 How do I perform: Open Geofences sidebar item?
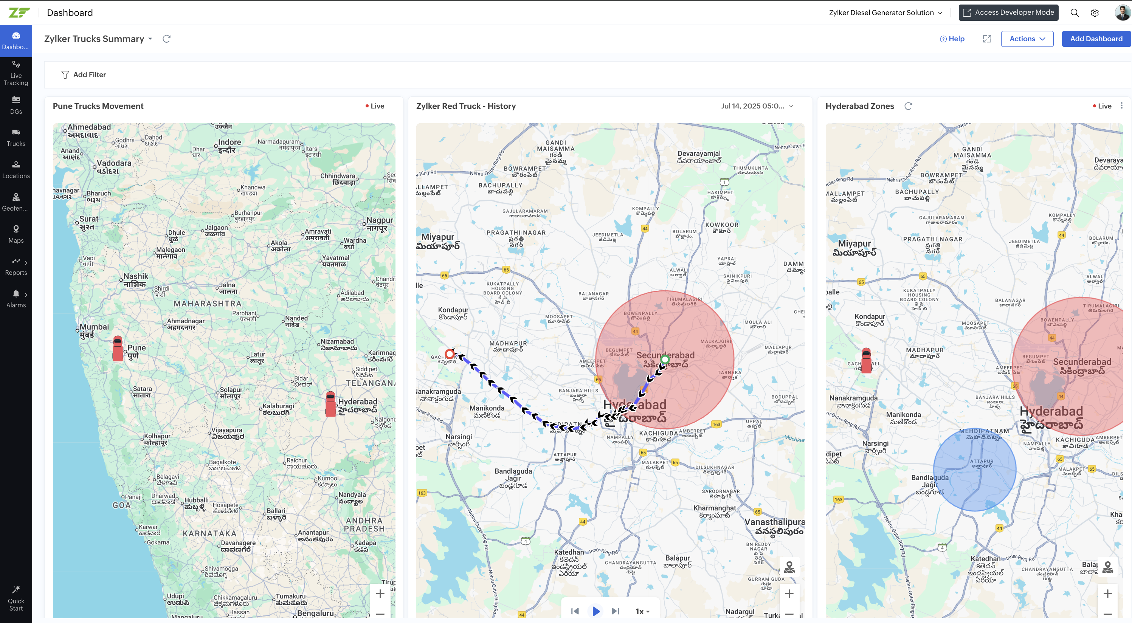[16, 201]
